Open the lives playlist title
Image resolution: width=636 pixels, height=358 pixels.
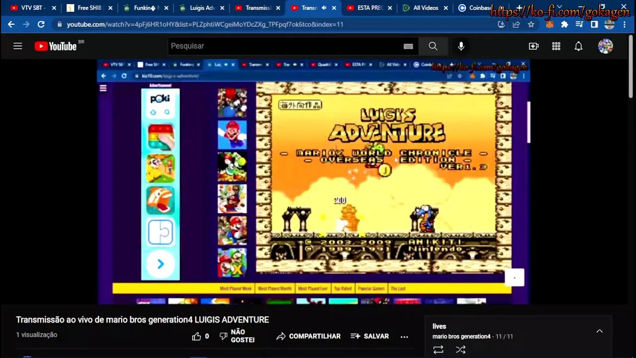(439, 326)
